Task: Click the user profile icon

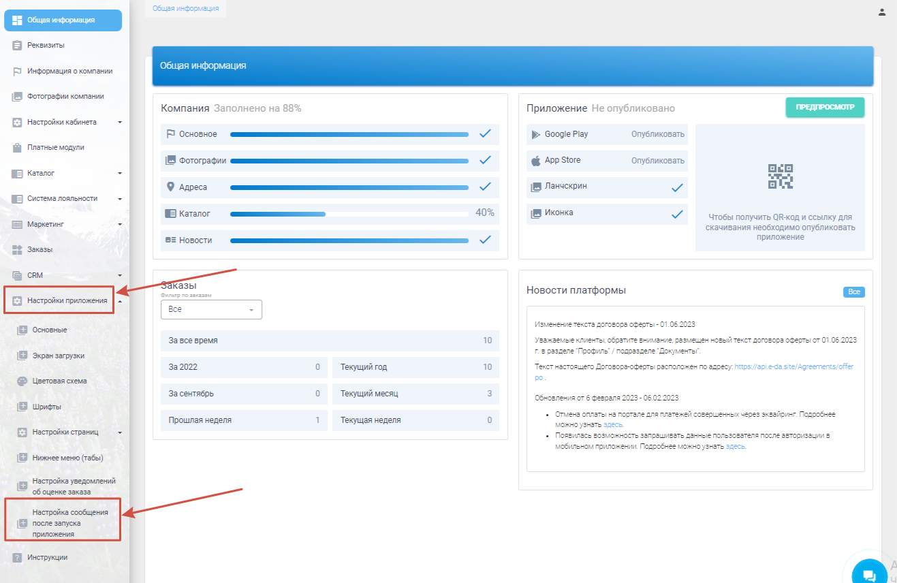Action: click(x=882, y=12)
